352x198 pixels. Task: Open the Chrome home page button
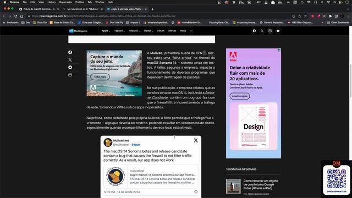point(21,16)
